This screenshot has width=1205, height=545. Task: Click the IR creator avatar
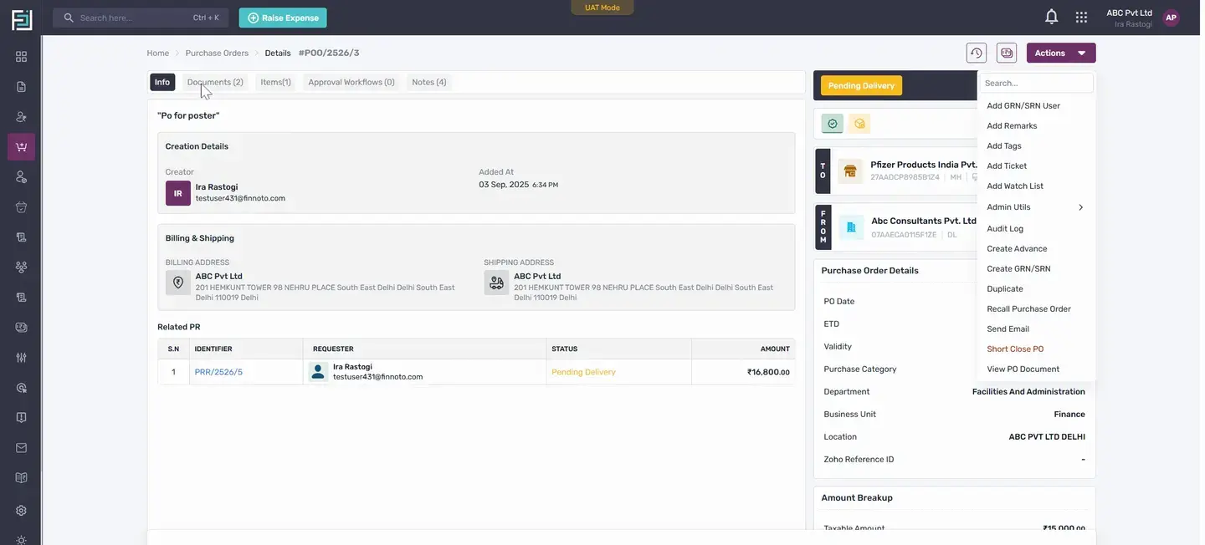(x=178, y=193)
